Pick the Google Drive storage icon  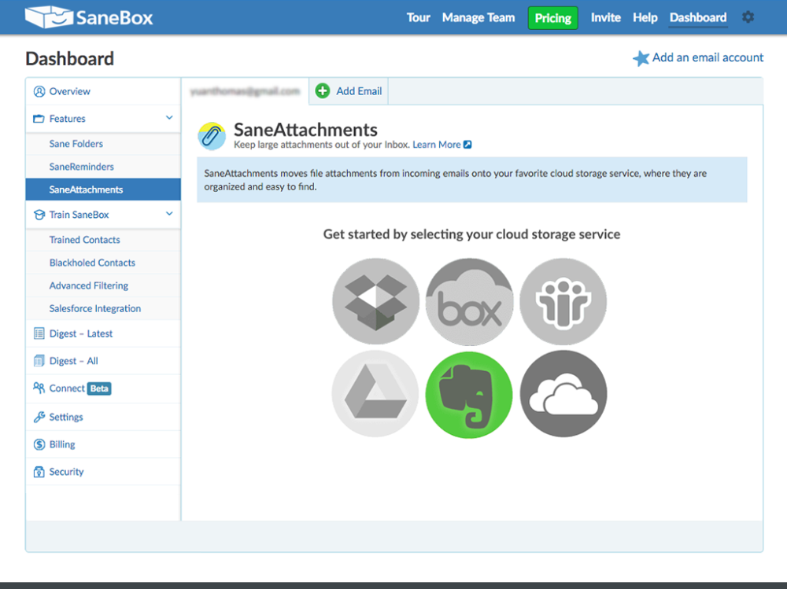375,394
